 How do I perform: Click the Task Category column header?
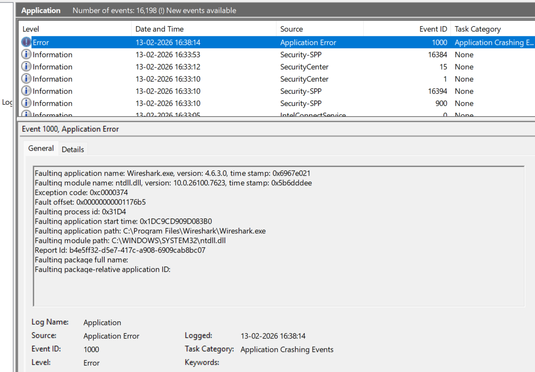tap(477, 29)
